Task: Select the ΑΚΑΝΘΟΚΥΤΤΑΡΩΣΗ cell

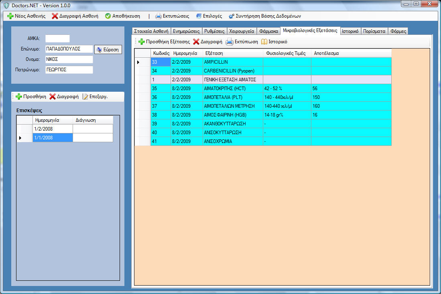Action: pyautogui.click(x=233, y=123)
